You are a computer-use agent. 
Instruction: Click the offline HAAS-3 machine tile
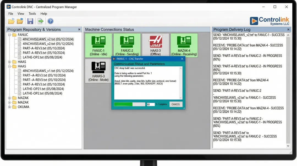click(x=156, y=45)
